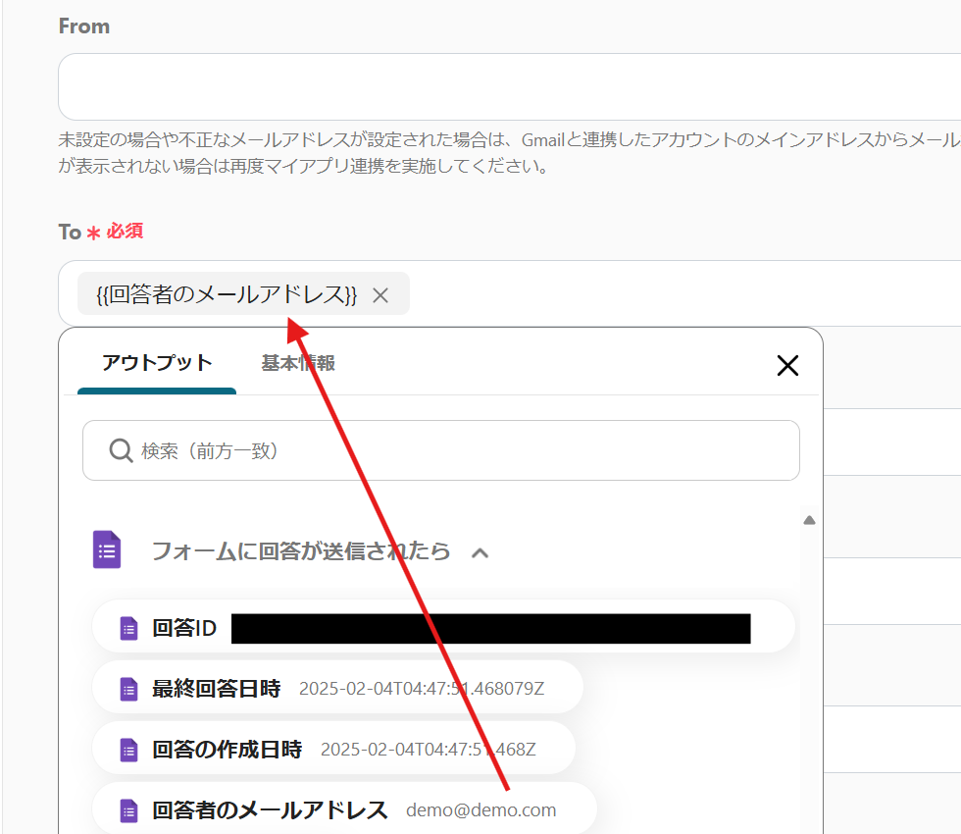Click the magnifier icon in search box
This screenshot has width=961, height=834.
click(x=121, y=450)
